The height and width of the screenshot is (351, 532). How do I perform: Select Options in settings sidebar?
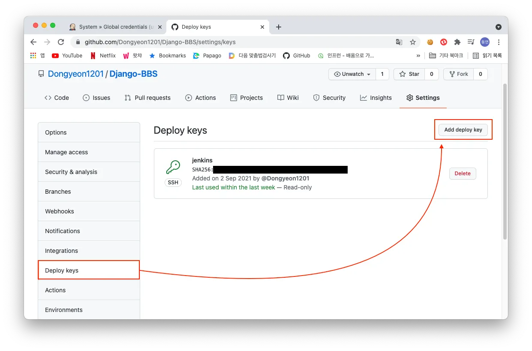click(89, 132)
